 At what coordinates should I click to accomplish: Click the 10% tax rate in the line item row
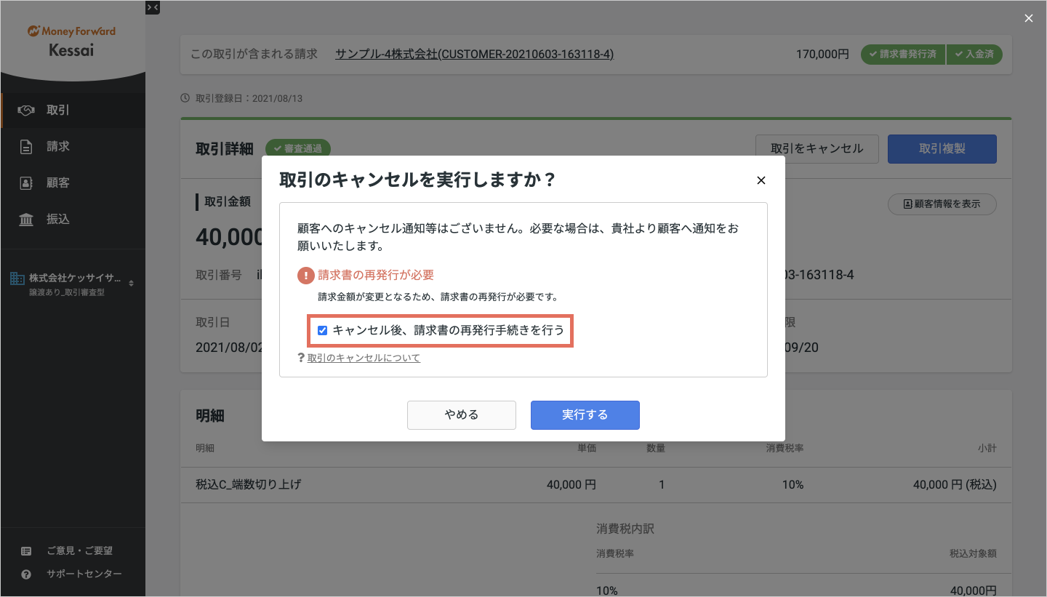tap(793, 484)
